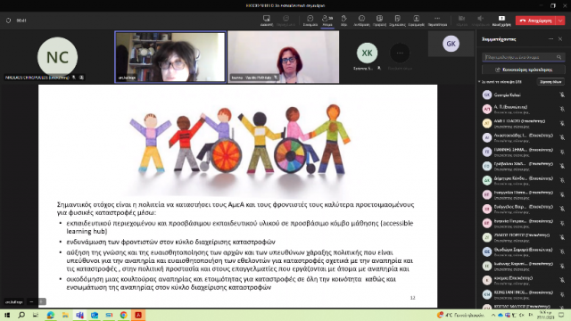Open Windows taskbar search
The image size is (571, 321).
pos(21,315)
